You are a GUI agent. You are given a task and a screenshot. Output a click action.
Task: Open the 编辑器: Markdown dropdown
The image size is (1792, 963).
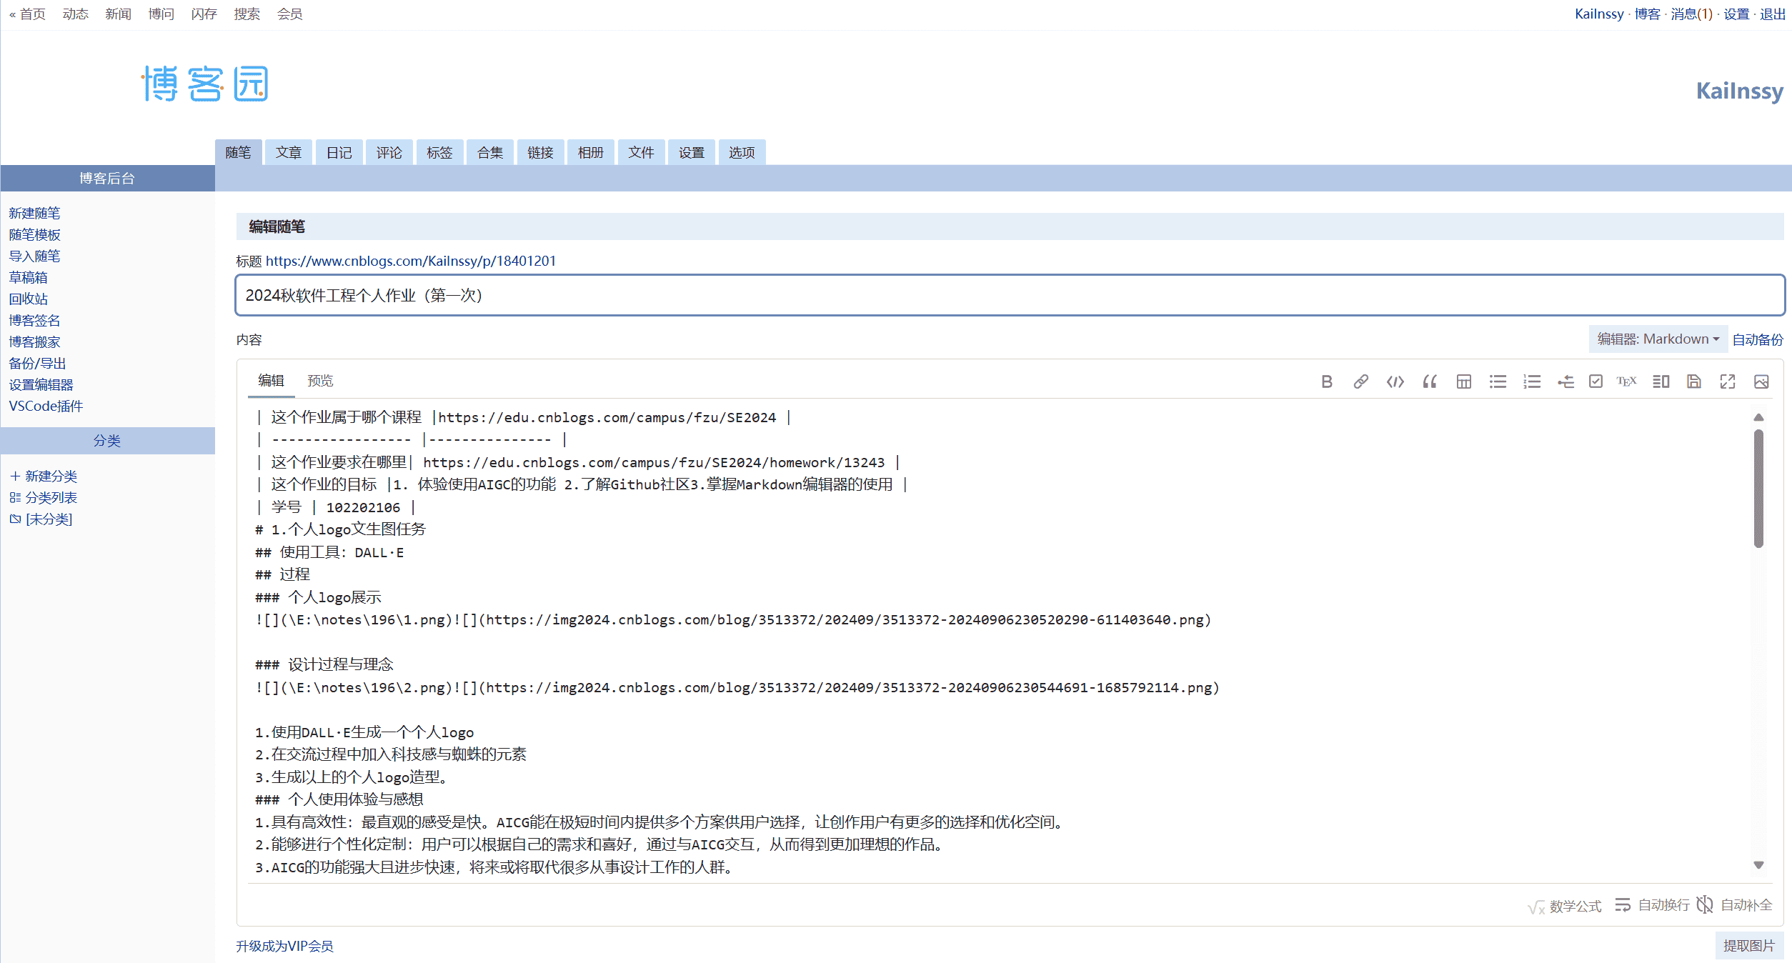[1658, 339]
